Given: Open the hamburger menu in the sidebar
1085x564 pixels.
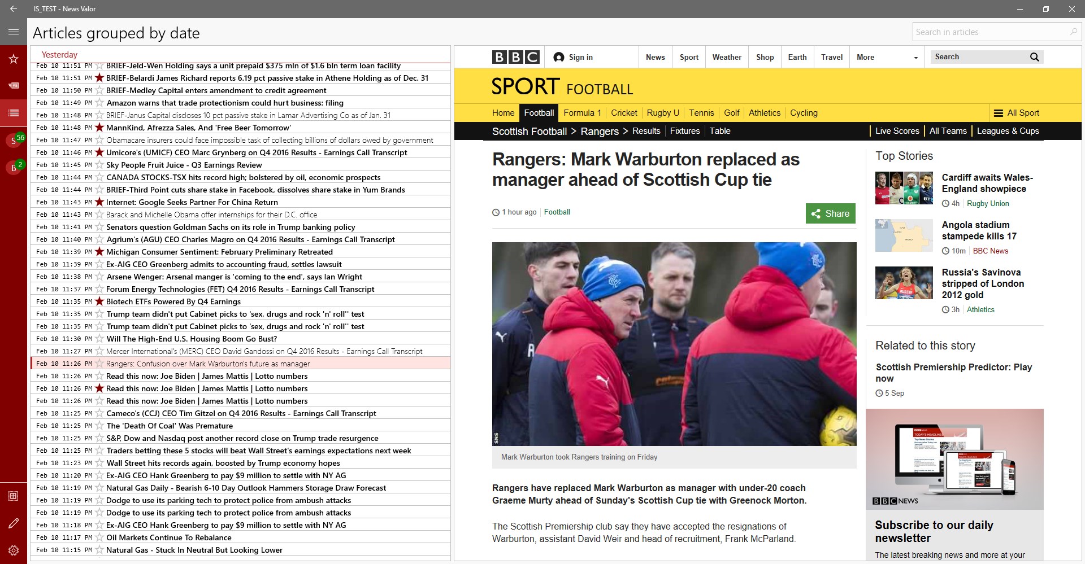Looking at the screenshot, I should pos(14,32).
